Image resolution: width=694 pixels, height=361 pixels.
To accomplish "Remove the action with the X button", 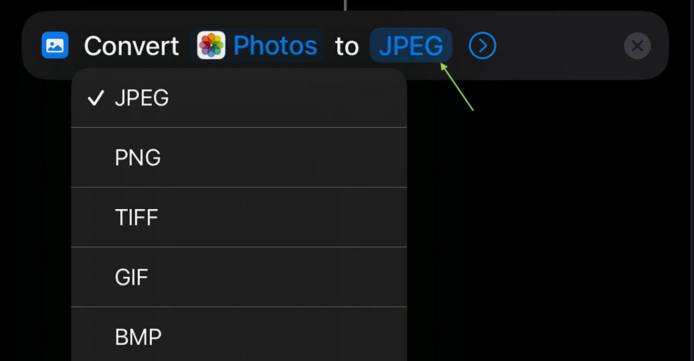I will 637,46.
